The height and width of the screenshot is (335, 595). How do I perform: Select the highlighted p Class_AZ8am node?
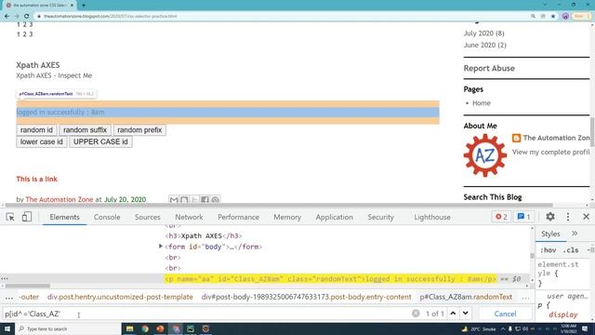pyautogui.click(x=330, y=279)
